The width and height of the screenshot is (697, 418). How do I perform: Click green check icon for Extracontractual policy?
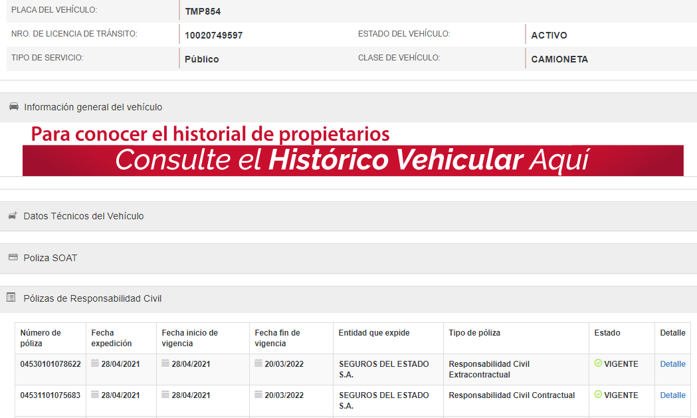pos(598,364)
